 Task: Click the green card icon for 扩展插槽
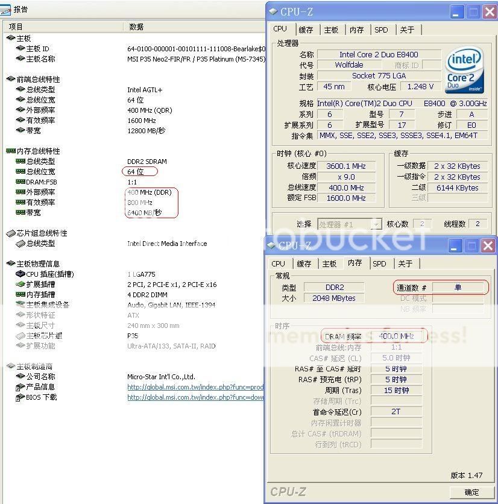(20, 284)
